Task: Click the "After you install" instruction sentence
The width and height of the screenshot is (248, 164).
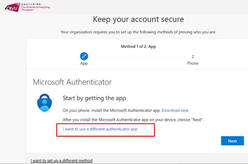Action: pyautogui.click(x=133, y=119)
